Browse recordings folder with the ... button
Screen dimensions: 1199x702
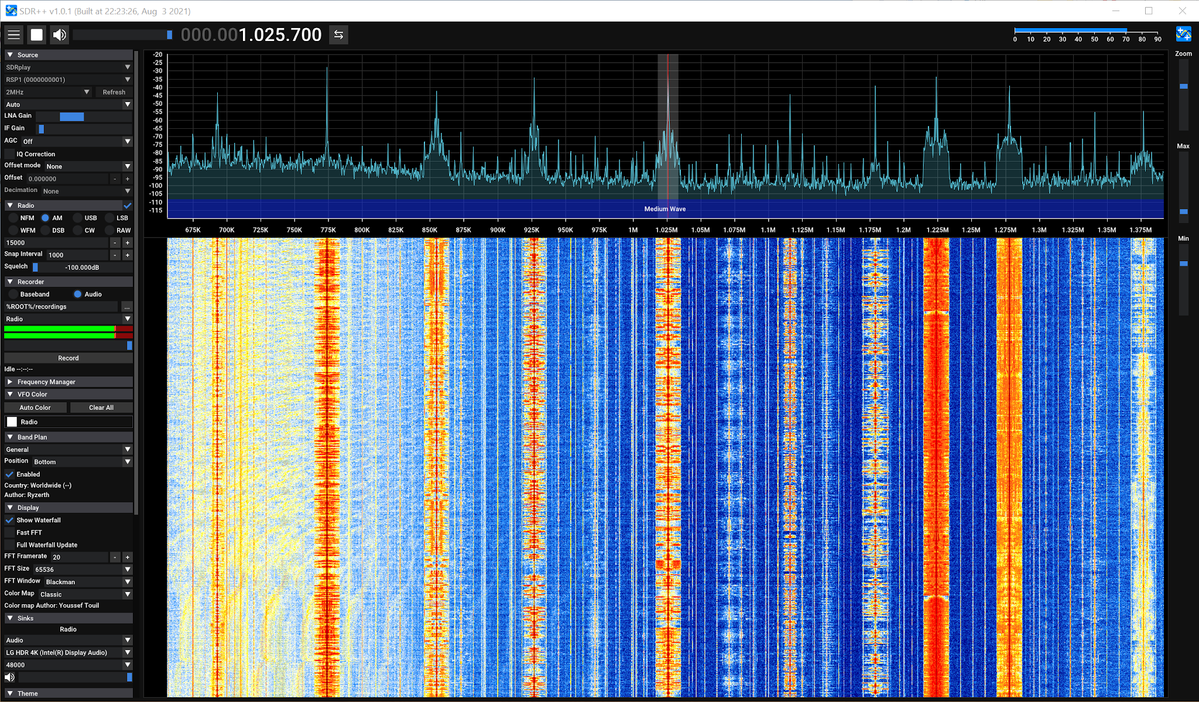(x=127, y=307)
